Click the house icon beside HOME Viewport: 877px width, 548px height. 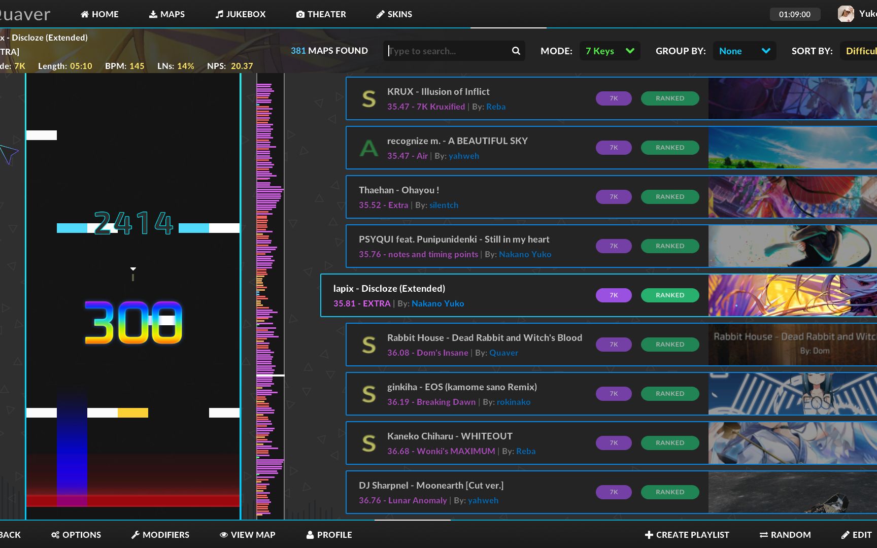[x=85, y=14]
